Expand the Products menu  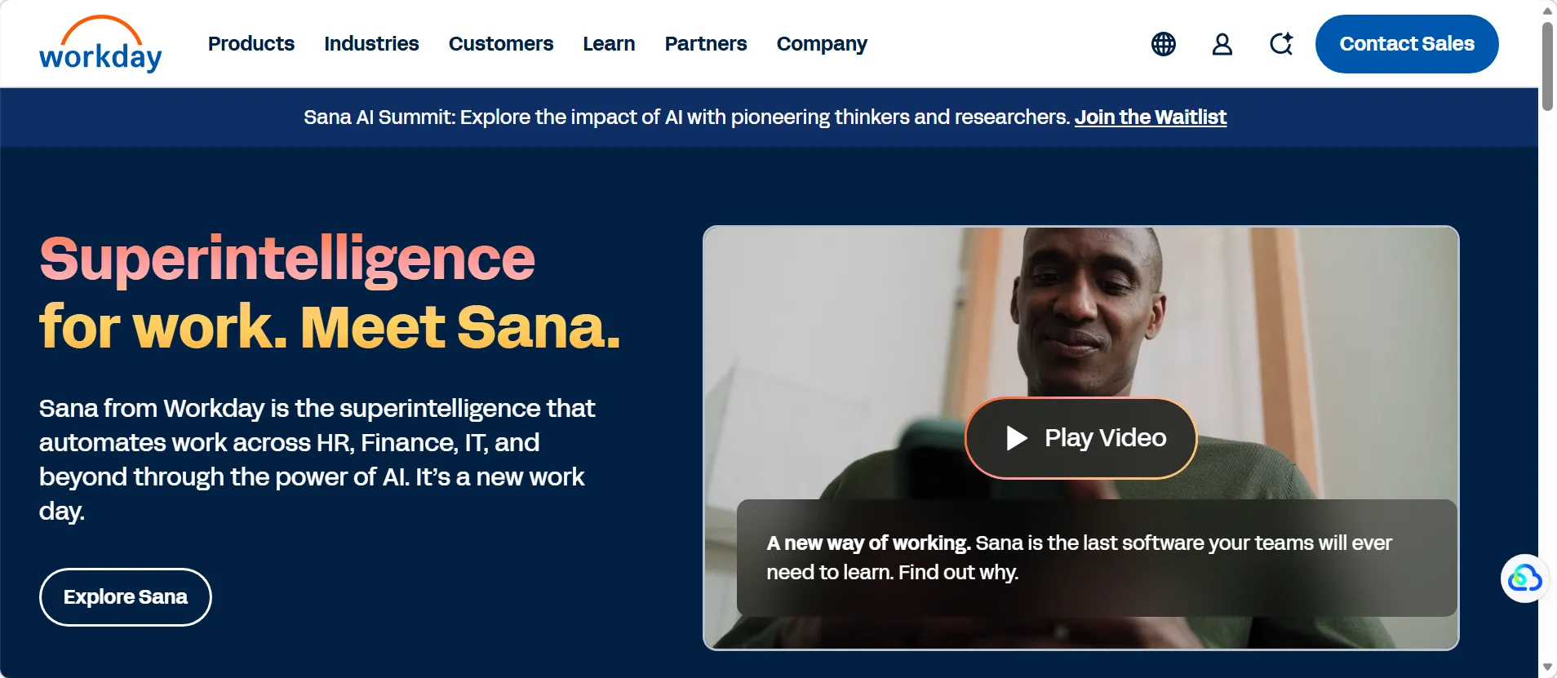coord(251,44)
